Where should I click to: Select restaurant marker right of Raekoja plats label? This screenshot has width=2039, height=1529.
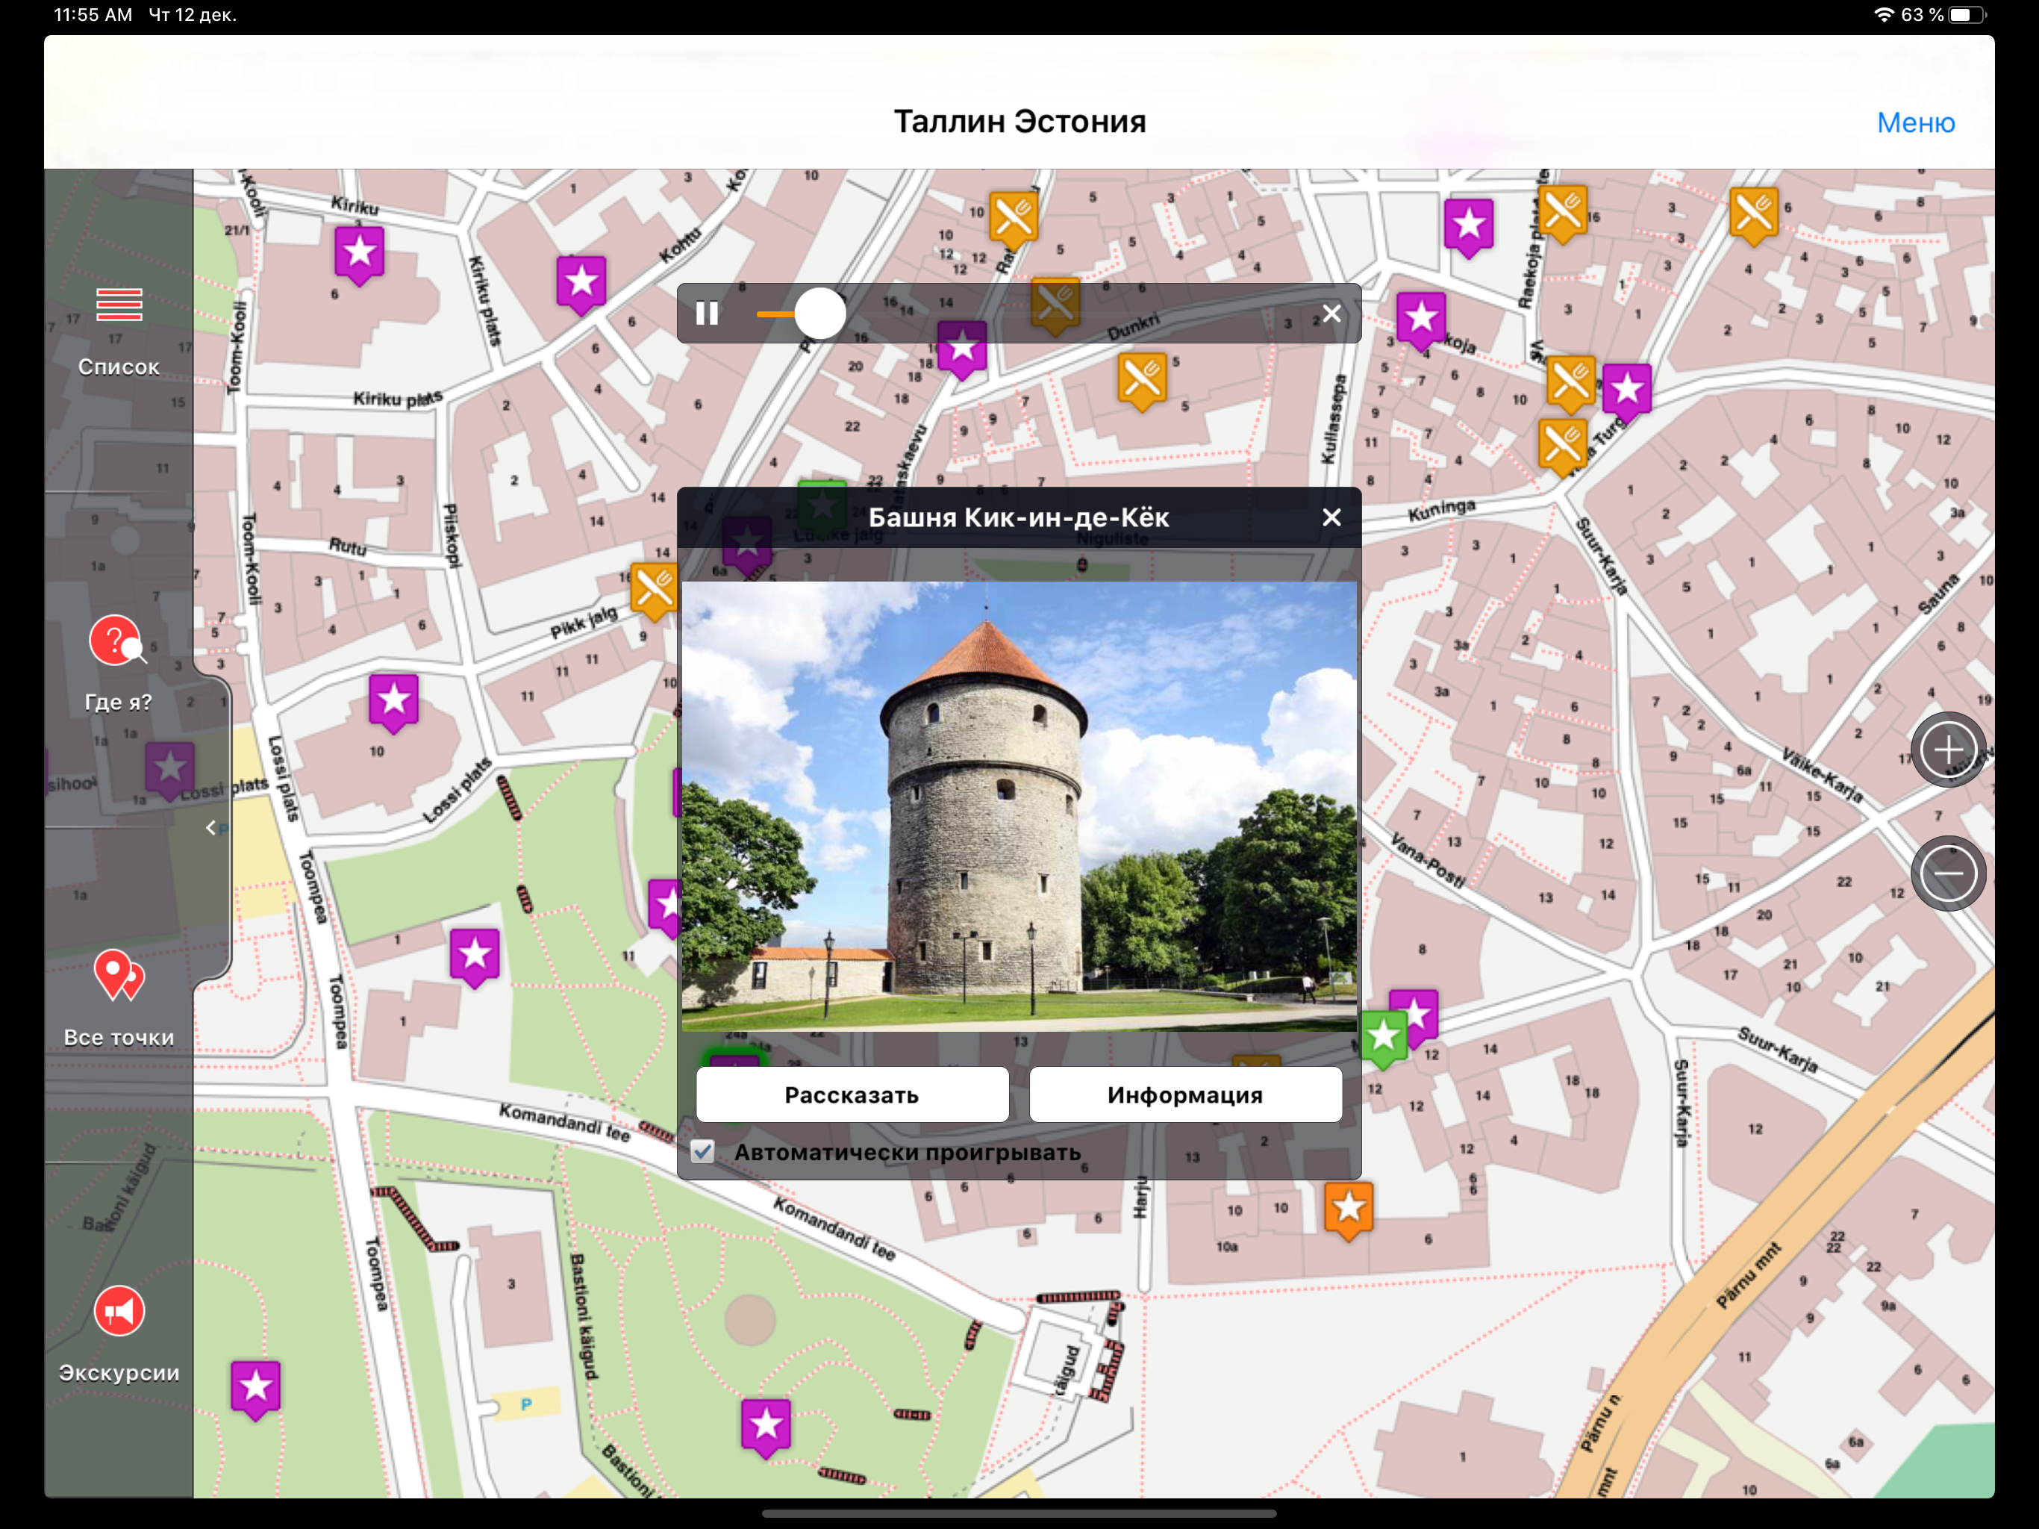click(1562, 214)
